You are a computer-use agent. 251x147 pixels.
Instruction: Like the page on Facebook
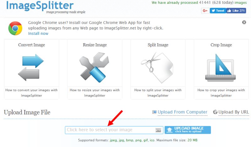coord(236,11)
